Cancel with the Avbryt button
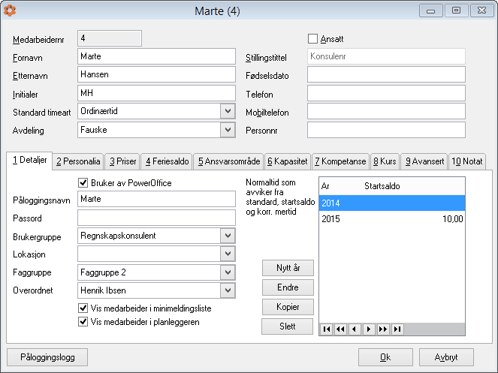The height and width of the screenshot is (373, 498). pyautogui.click(x=446, y=357)
